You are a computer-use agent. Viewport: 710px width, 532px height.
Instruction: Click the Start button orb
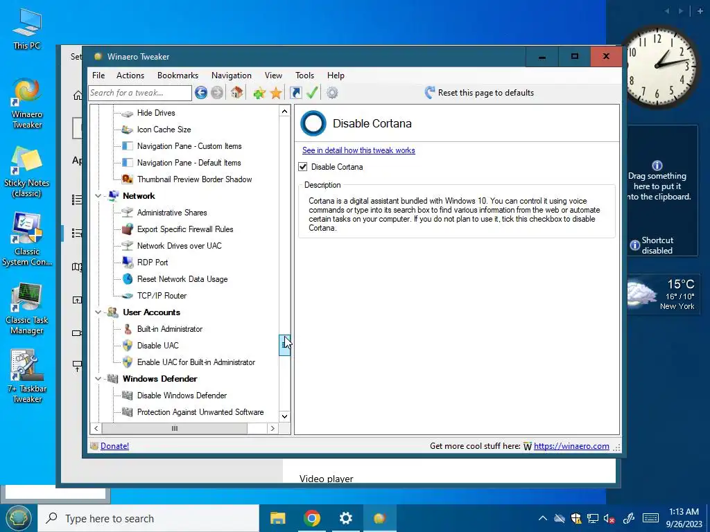[x=18, y=518]
